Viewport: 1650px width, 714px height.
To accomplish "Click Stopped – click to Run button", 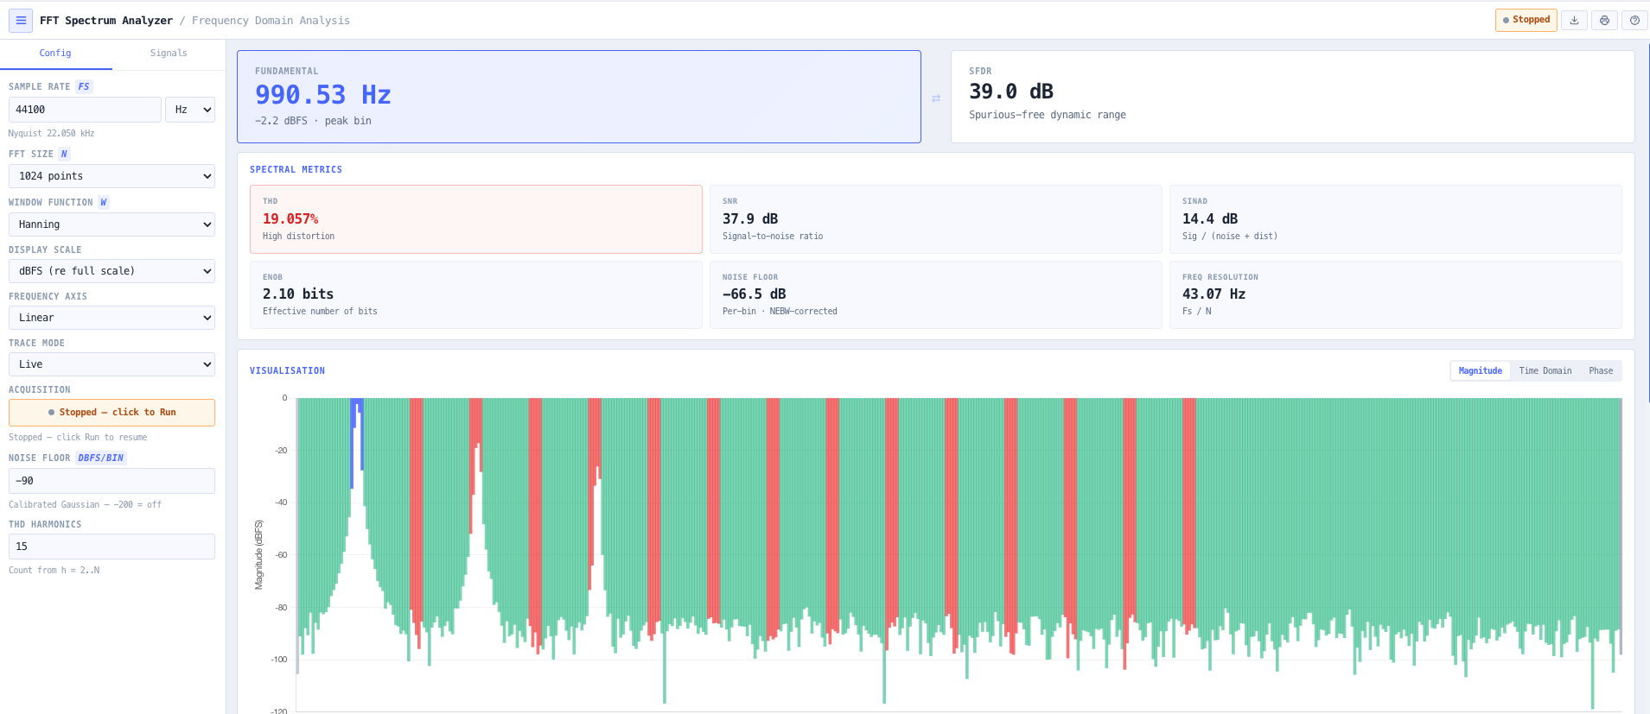I will coord(111,413).
